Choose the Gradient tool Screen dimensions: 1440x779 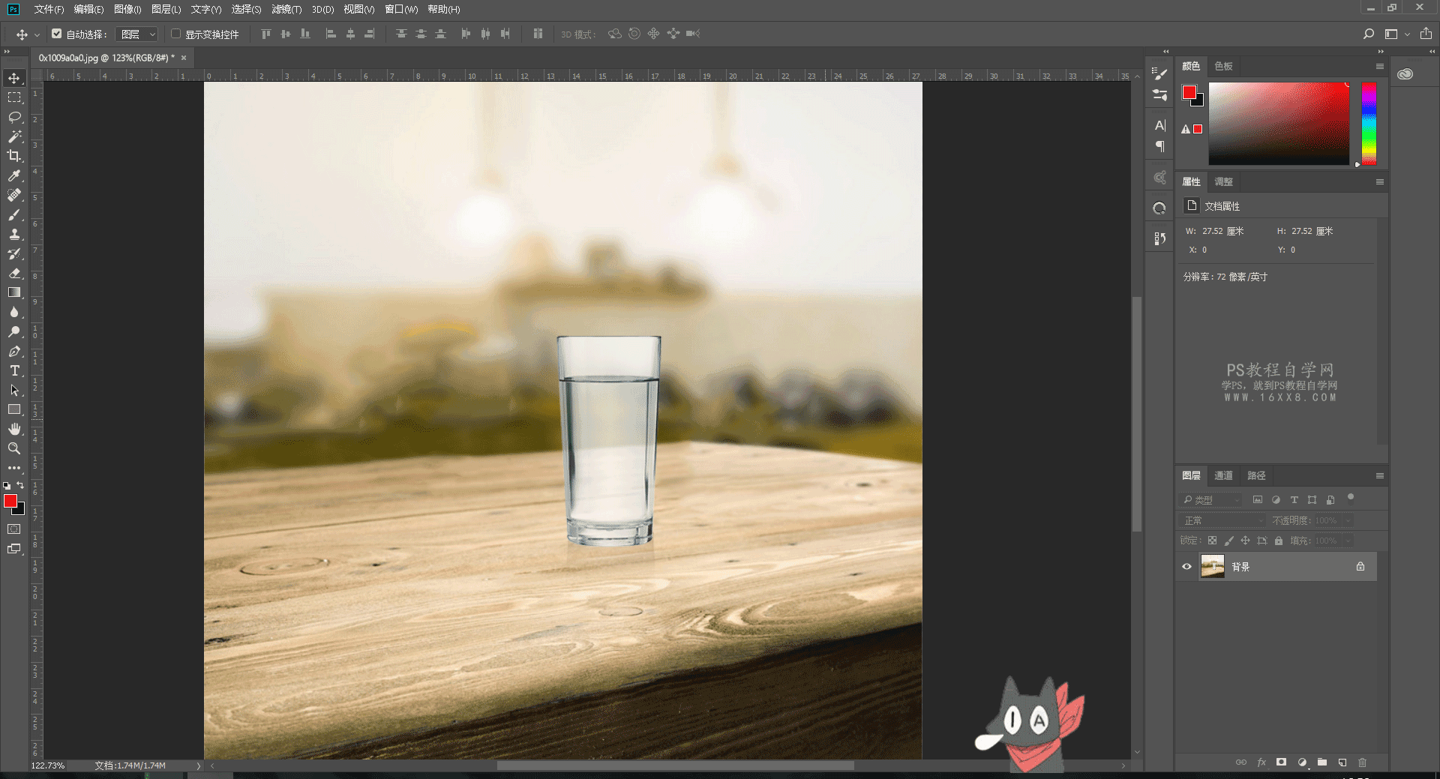14,292
